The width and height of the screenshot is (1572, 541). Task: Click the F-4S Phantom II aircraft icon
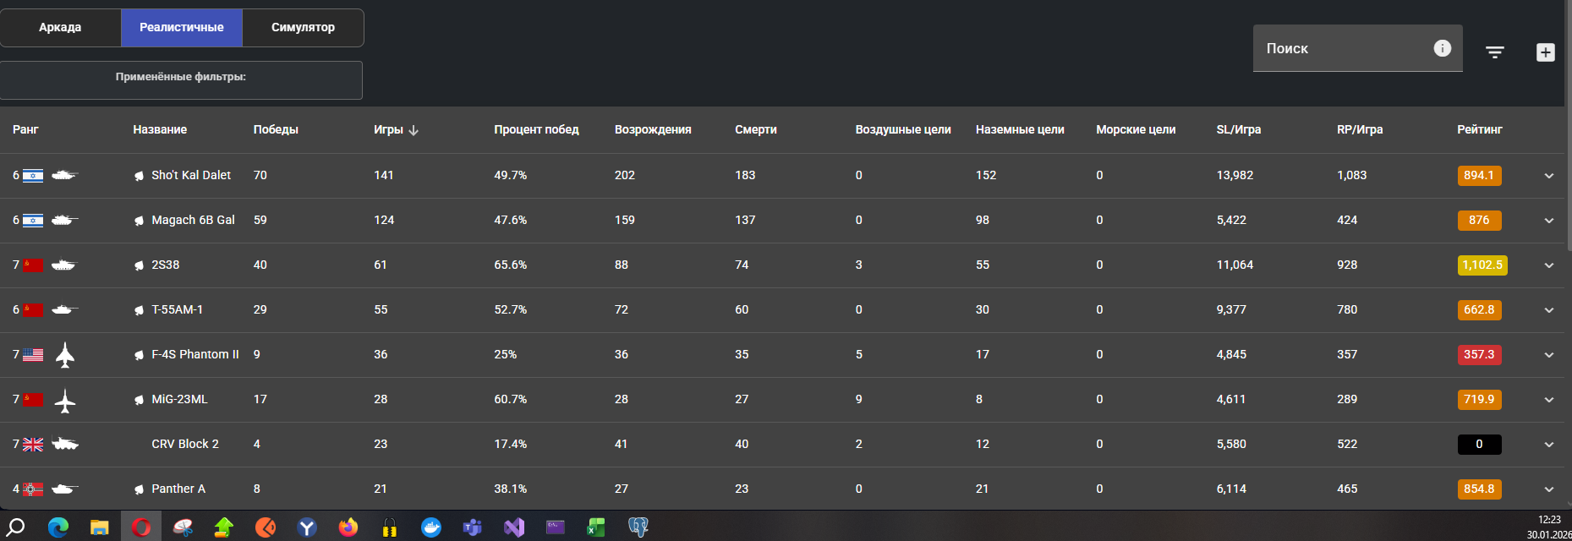click(65, 355)
